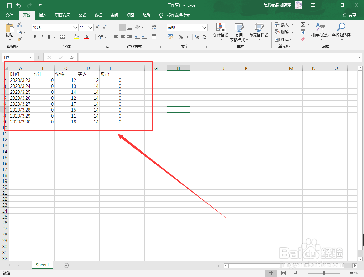
Task: Click the phonetic guide wén icon
Action: tap(101, 37)
